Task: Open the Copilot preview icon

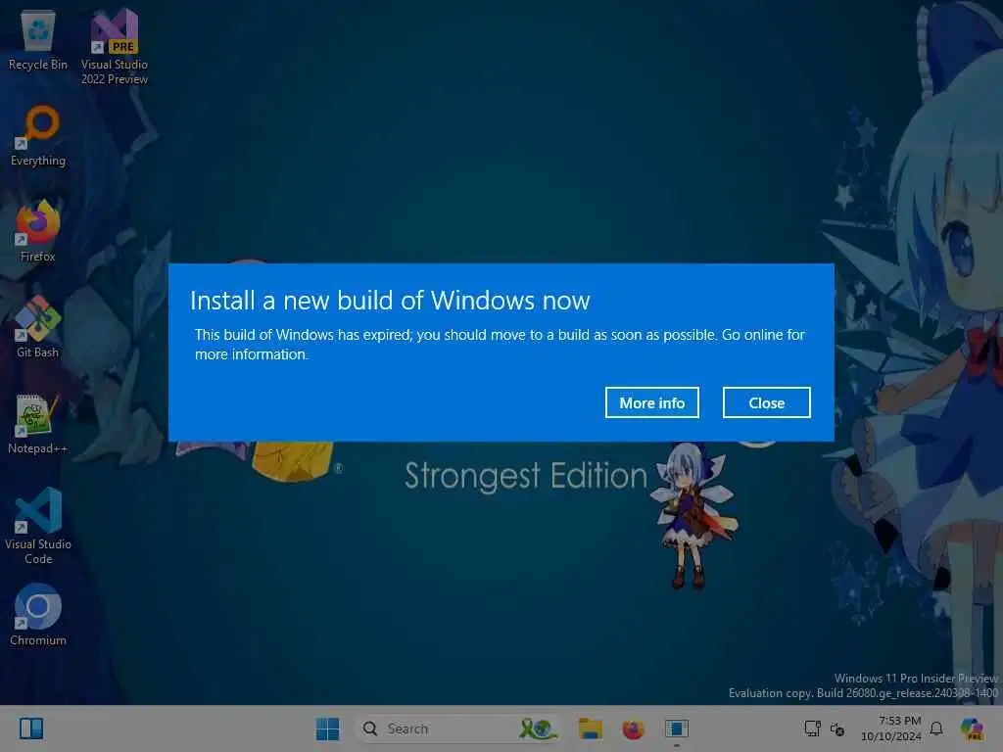Action: [972, 728]
